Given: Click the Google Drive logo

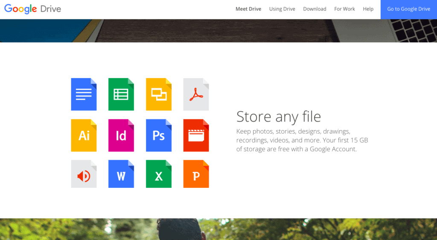Looking at the screenshot, I should 32,9.
